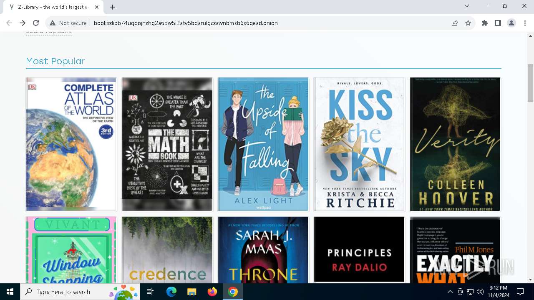Click the browser forward arrow
The height and width of the screenshot is (300, 534).
click(x=23, y=23)
